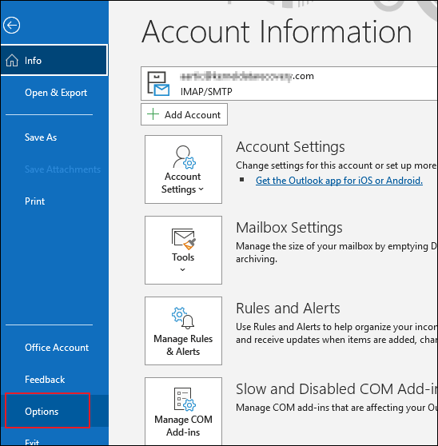This screenshot has height=446, width=438.
Task: Click the back arrow circle icon
Action: 12,26
